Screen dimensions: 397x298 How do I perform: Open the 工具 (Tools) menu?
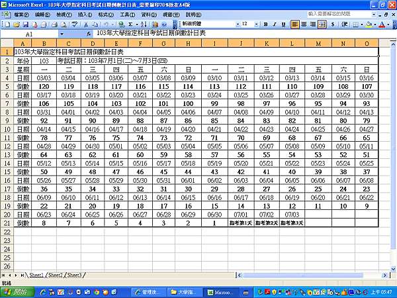point(127,15)
